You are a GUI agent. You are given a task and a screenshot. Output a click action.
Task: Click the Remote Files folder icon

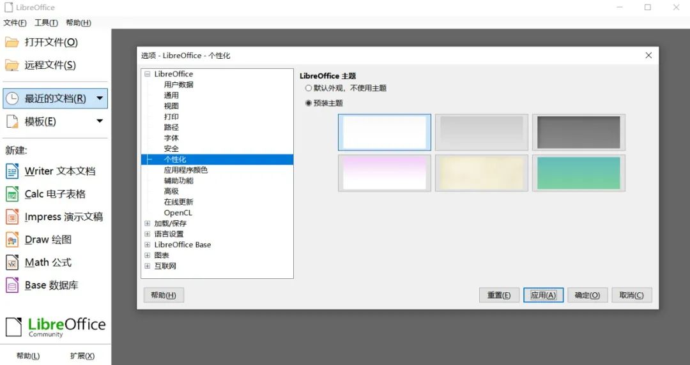click(12, 65)
